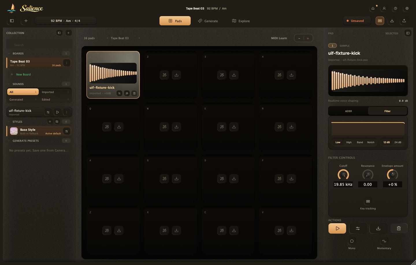Switch to the Pads tab

click(175, 21)
